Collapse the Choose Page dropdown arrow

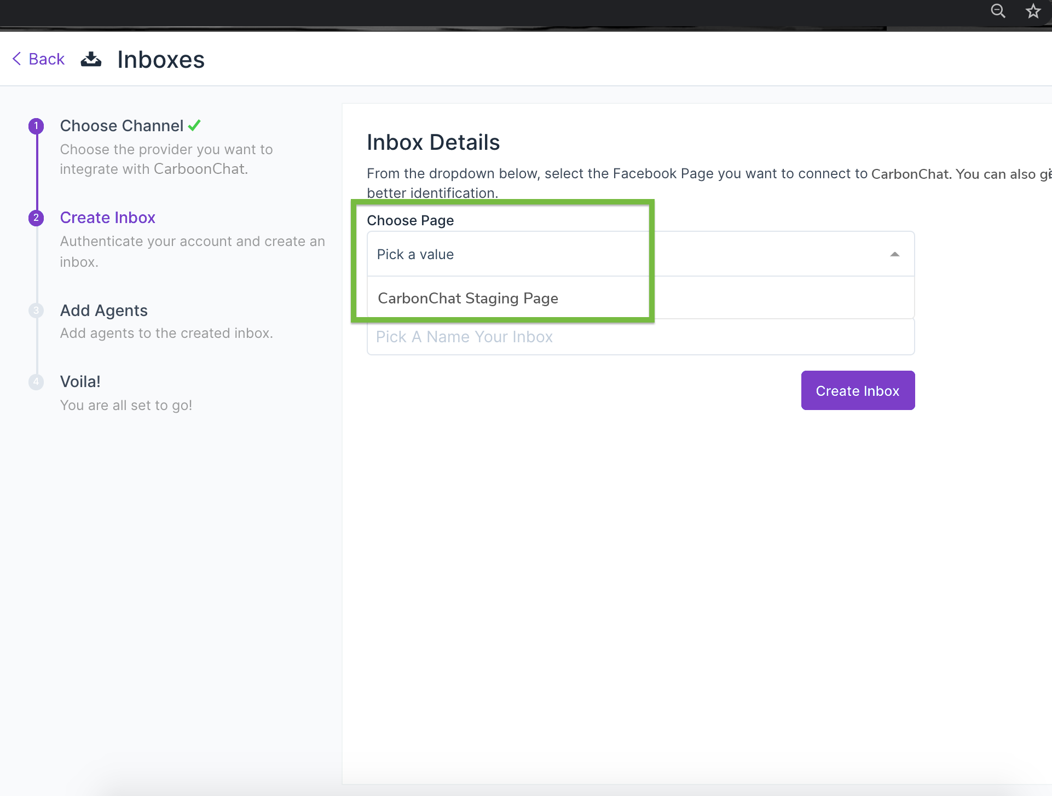click(x=894, y=254)
